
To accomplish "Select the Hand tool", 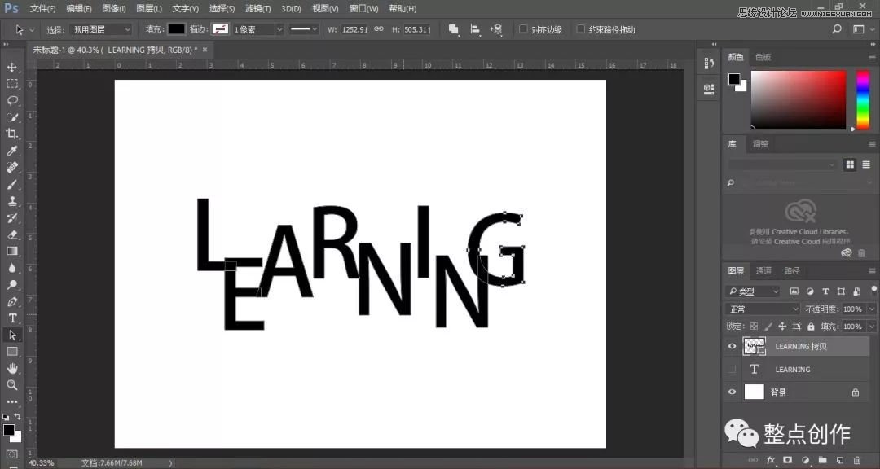I will click(x=11, y=368).
